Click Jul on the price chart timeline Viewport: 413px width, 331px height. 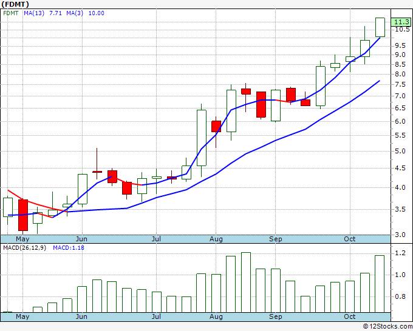click(x=156, y=239)
